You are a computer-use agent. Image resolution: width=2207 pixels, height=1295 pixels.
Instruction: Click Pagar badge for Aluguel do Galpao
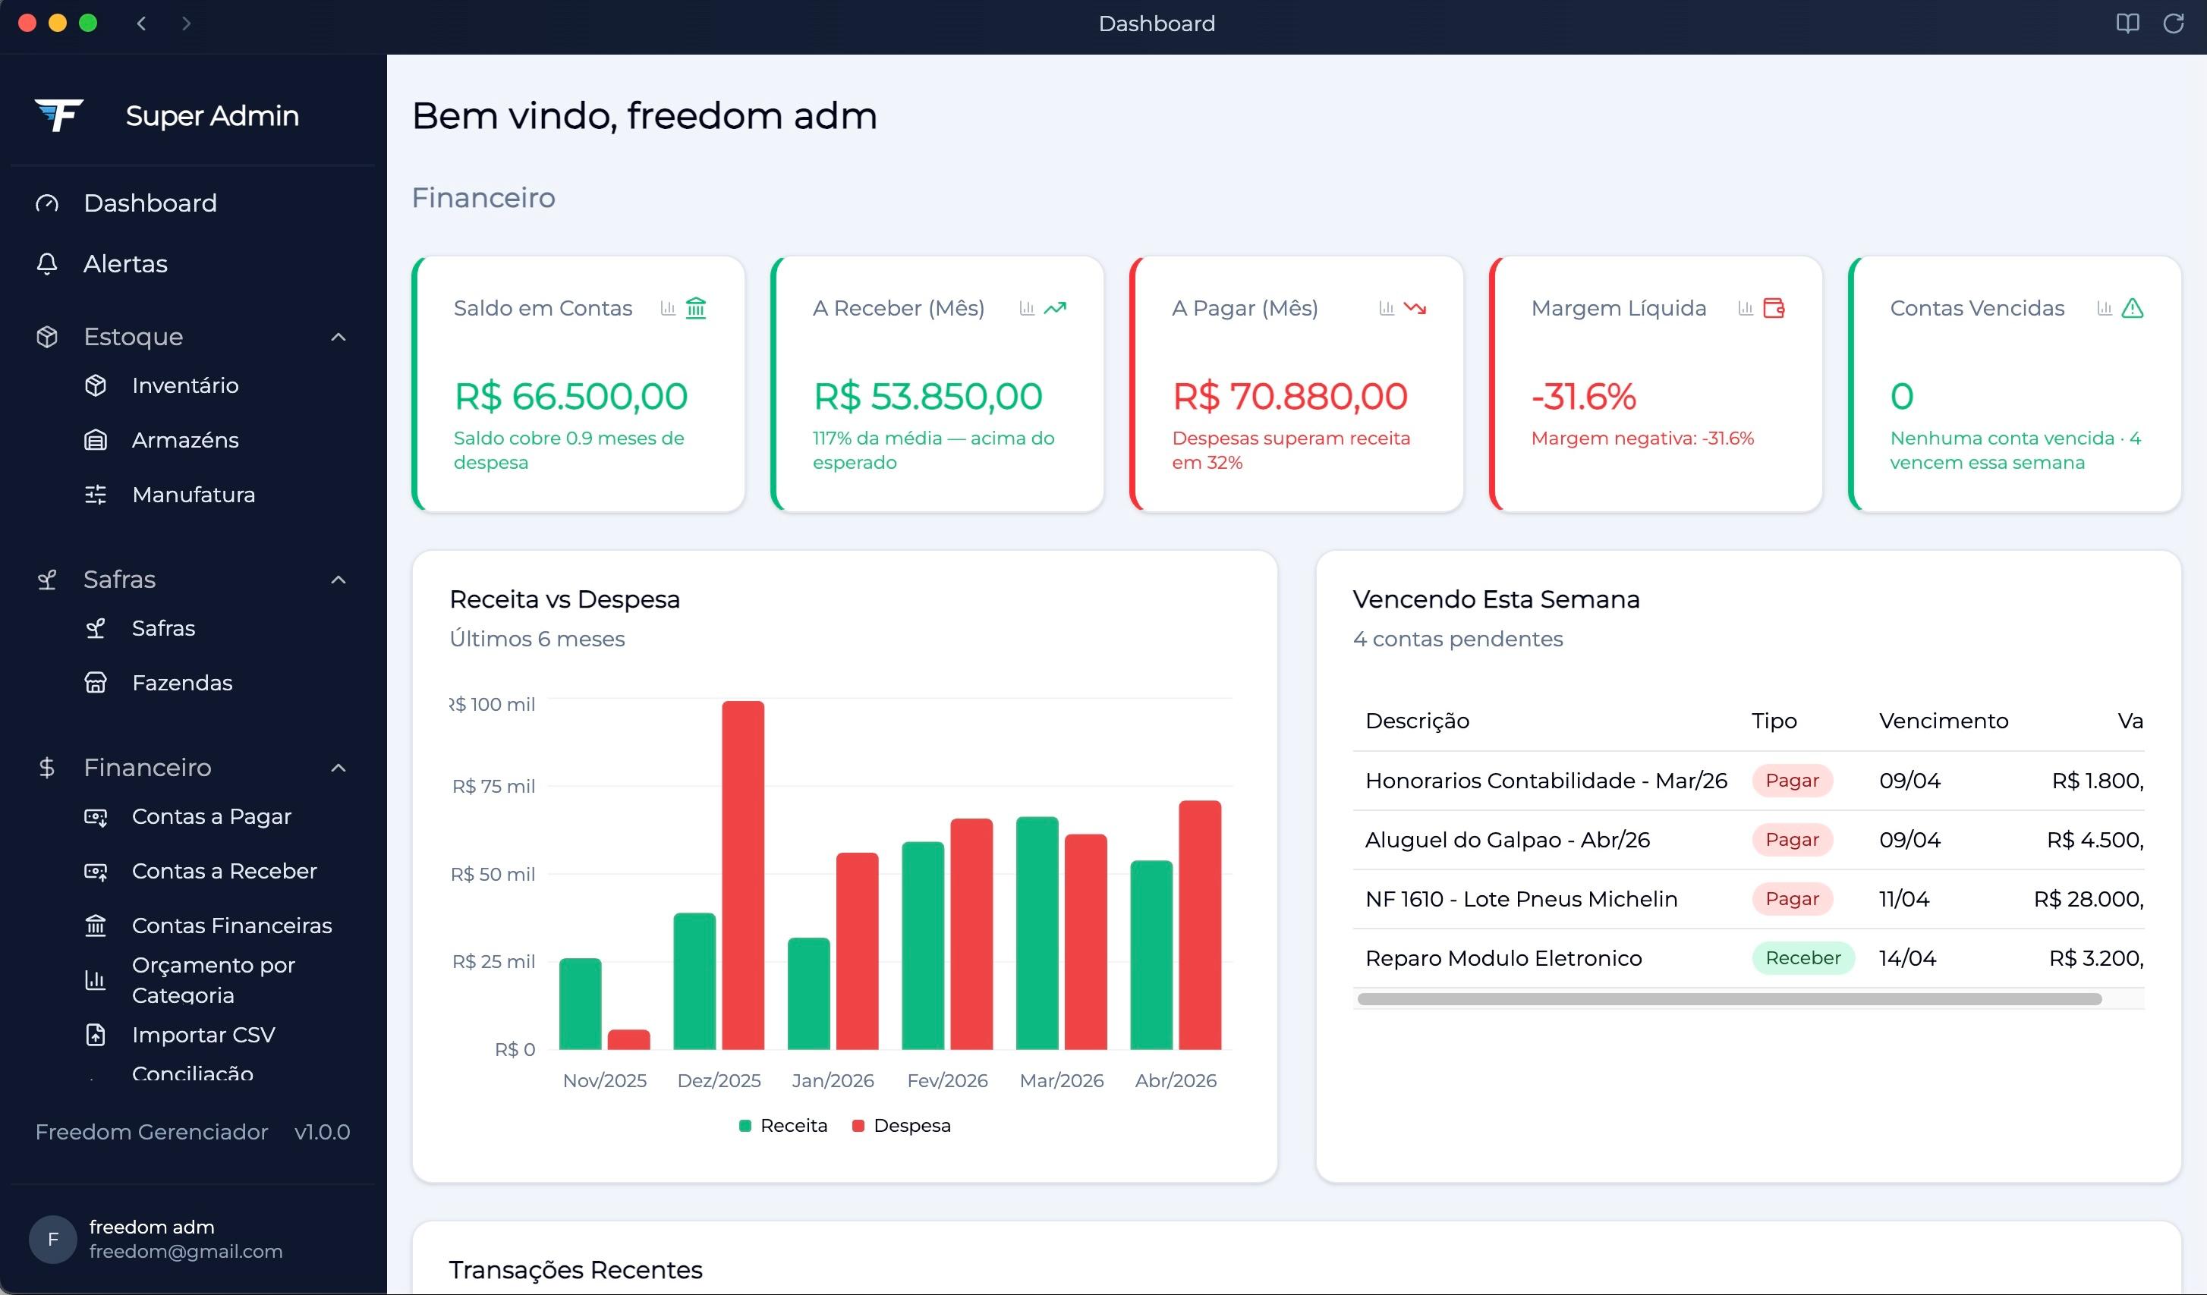coord(1792,840)
